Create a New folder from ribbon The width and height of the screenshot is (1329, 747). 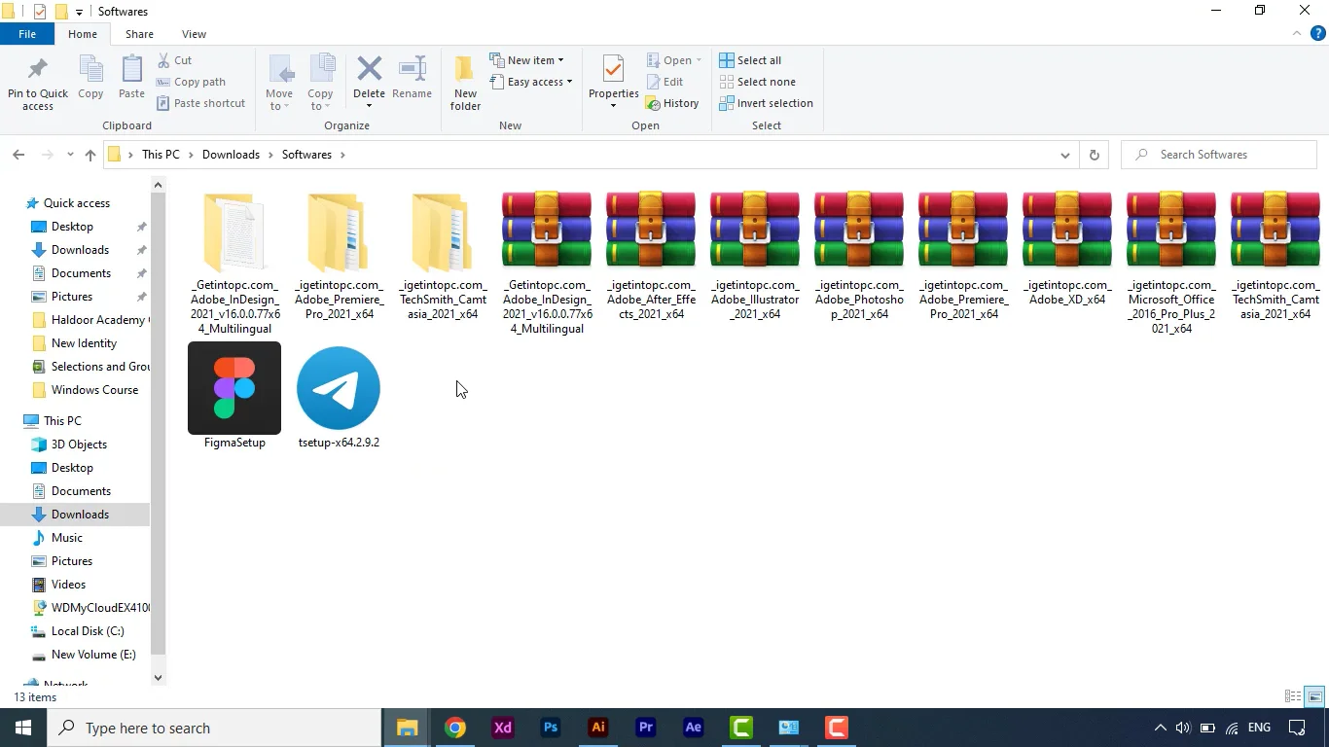tap(465, 83)
